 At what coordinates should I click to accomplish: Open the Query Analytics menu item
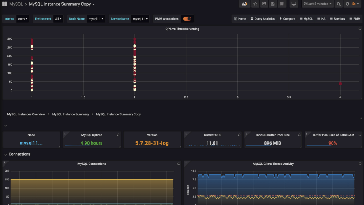[262, 19]
